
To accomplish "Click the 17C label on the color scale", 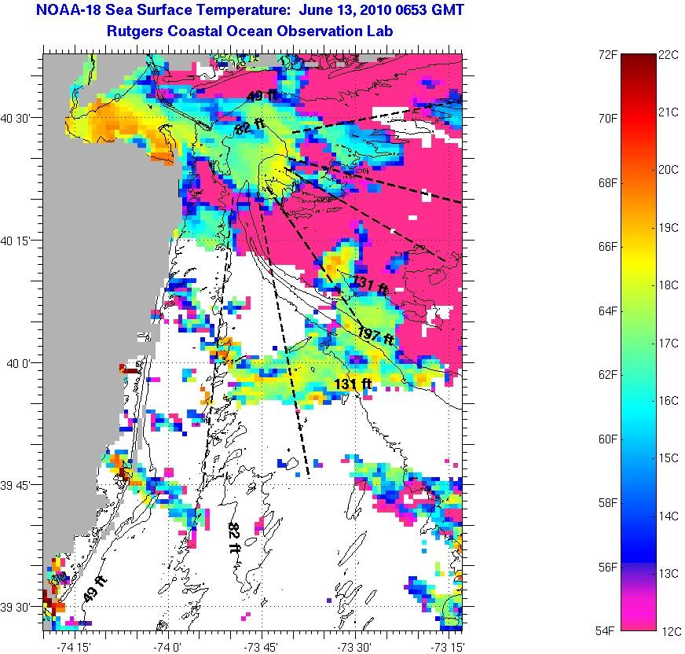I will 669,344.
